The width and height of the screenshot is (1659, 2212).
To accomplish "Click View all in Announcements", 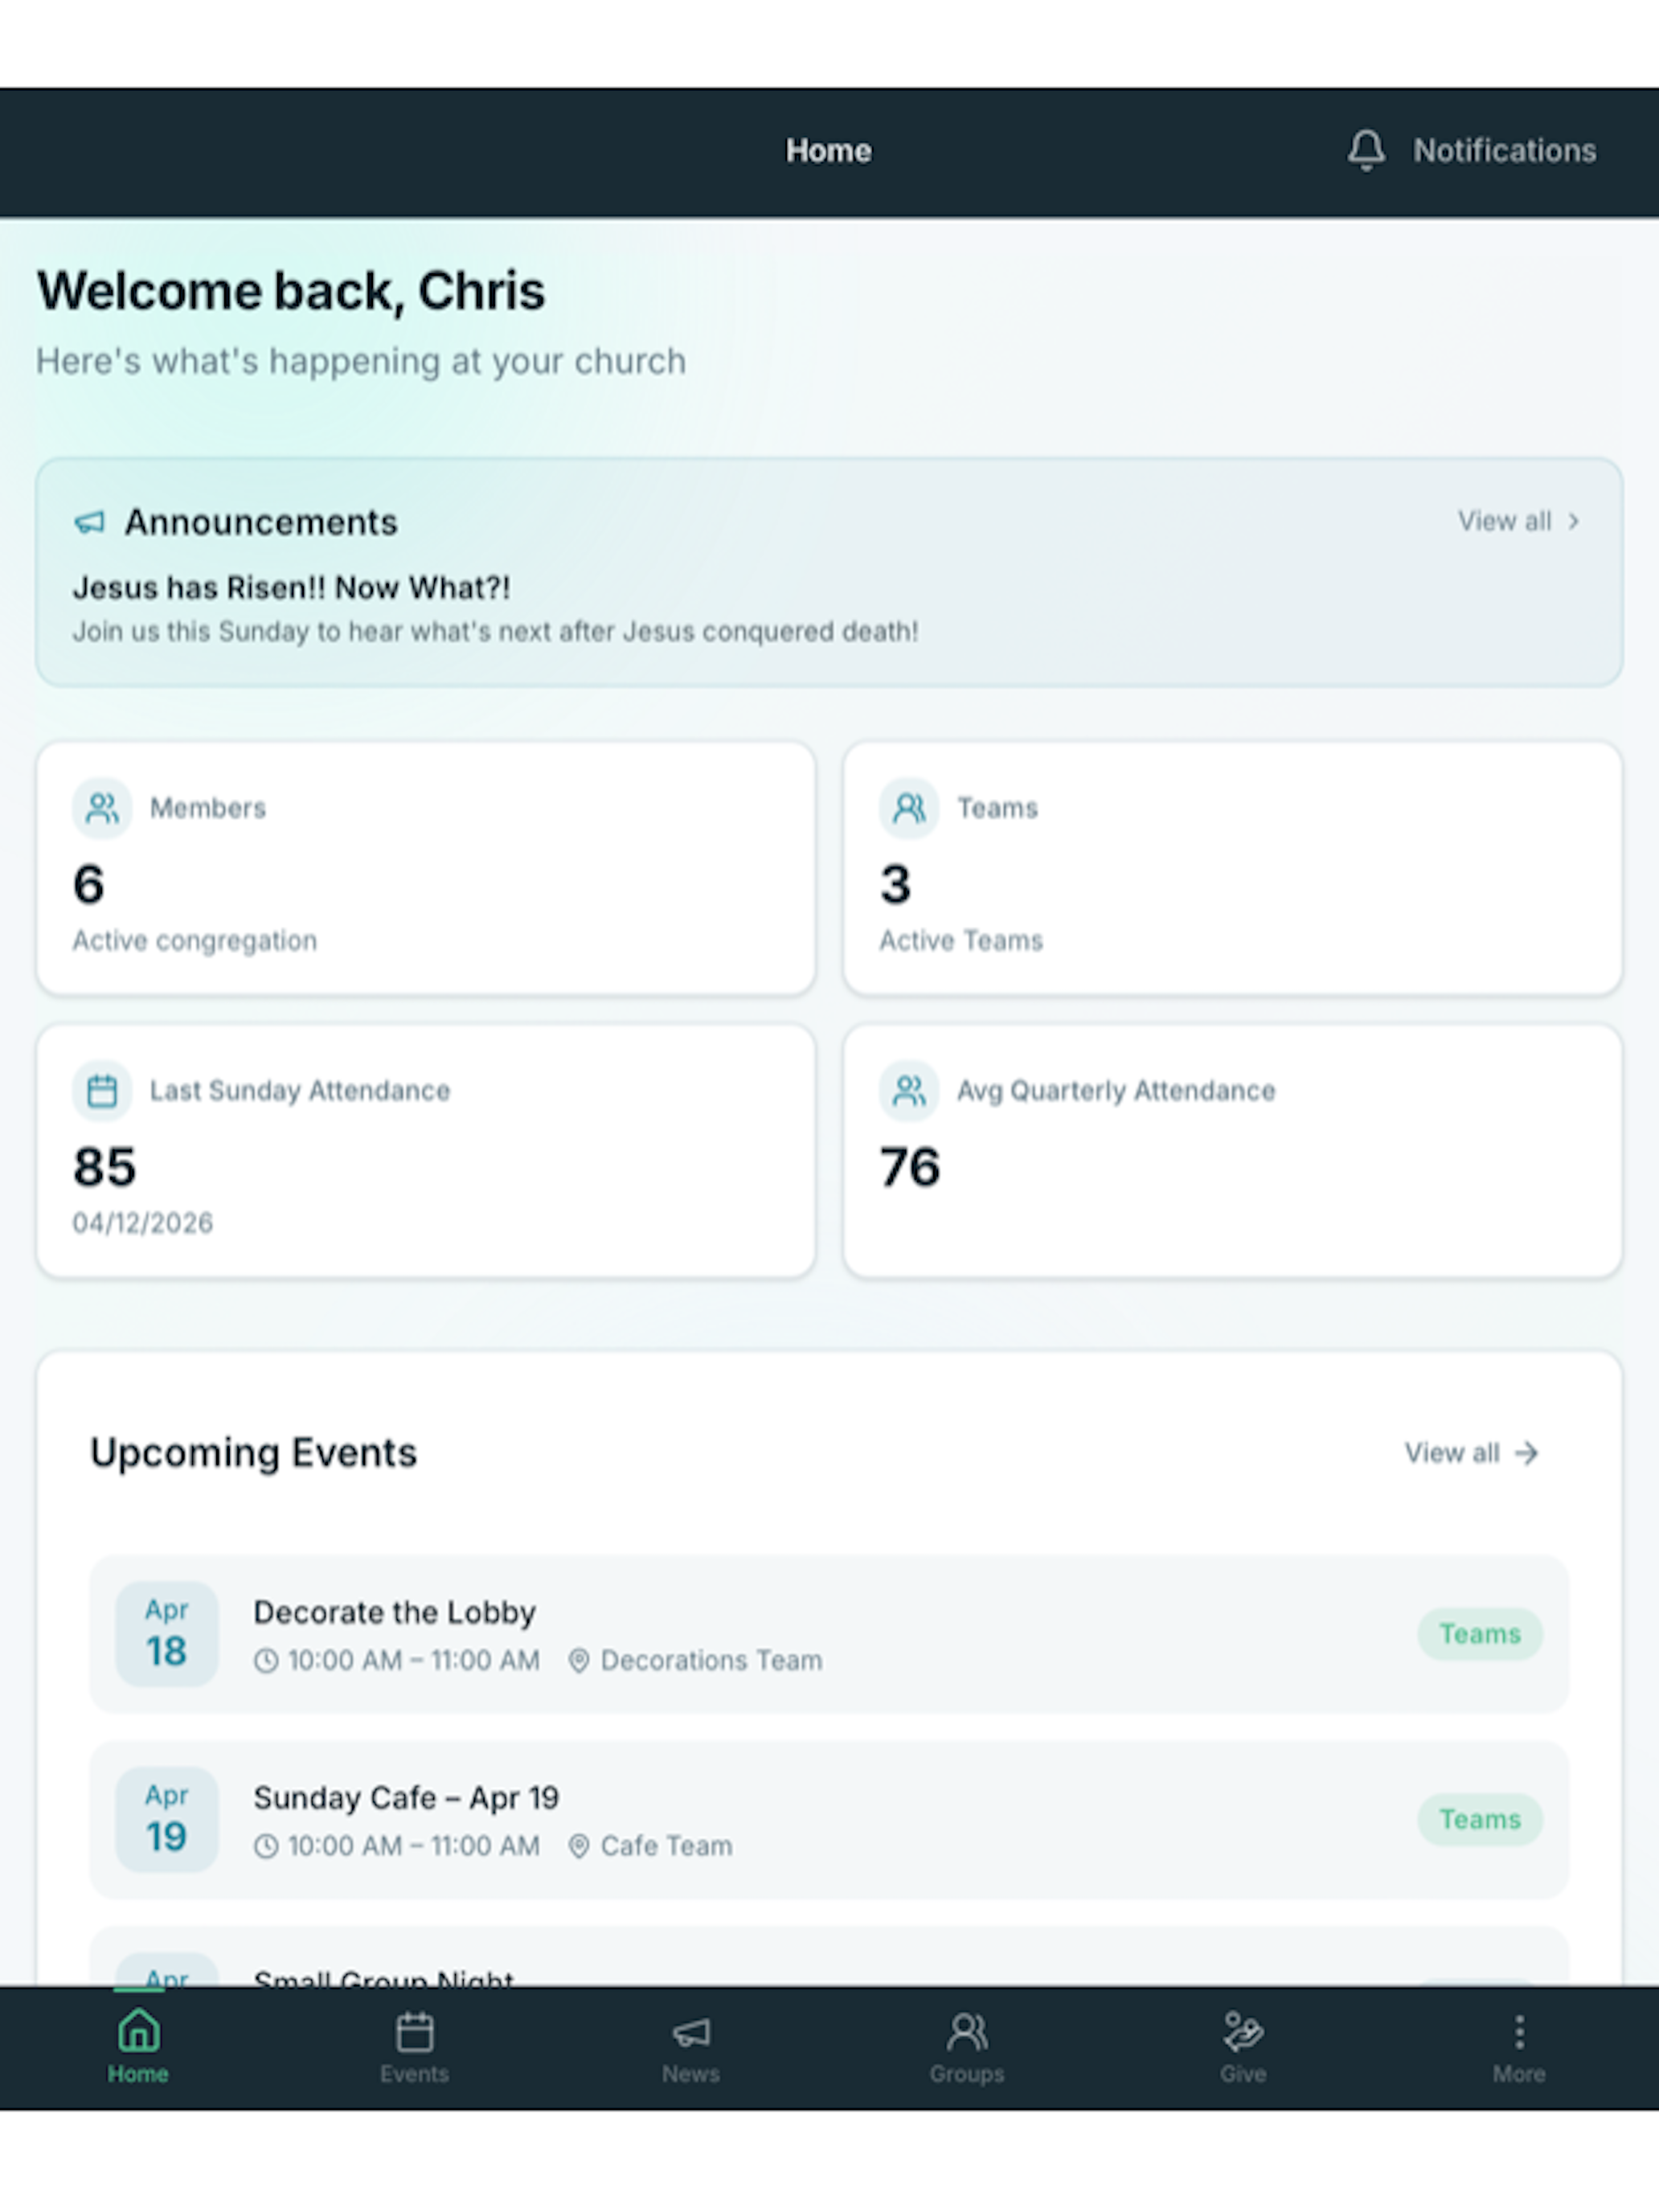I will pyautogui.click(x=1504, y=521).
